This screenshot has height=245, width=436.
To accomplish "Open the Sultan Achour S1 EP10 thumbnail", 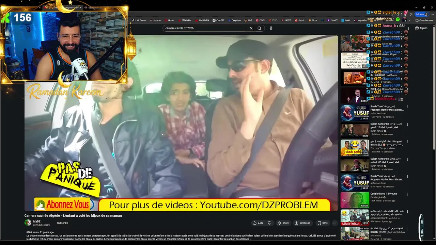I will pyautogui.click(x=355, y=130).
